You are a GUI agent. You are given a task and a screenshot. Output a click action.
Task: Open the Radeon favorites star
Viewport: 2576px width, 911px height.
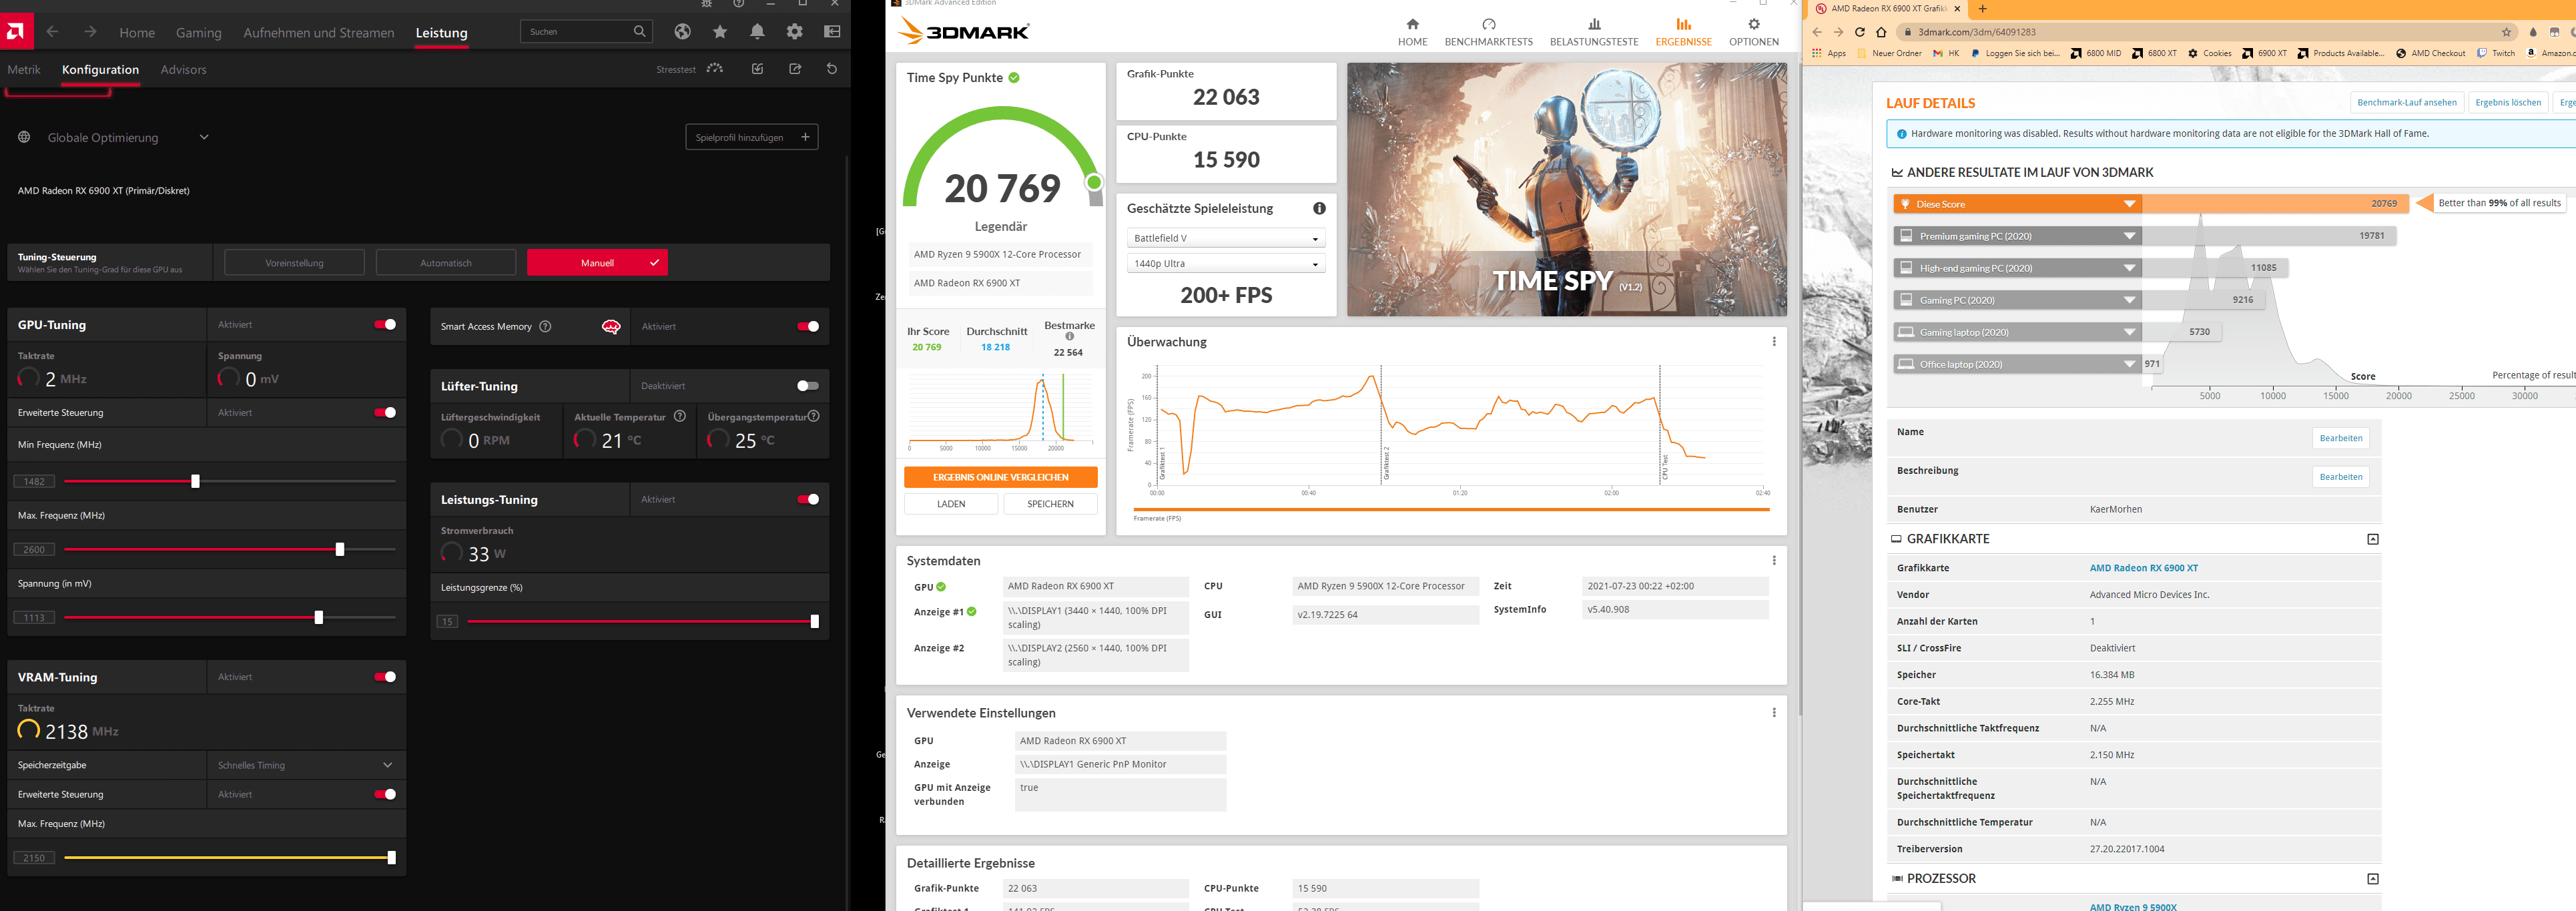[x=720, y=32]
